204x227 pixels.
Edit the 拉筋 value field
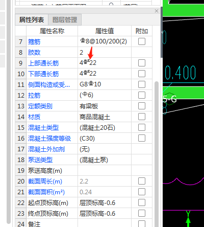(105, 95)
